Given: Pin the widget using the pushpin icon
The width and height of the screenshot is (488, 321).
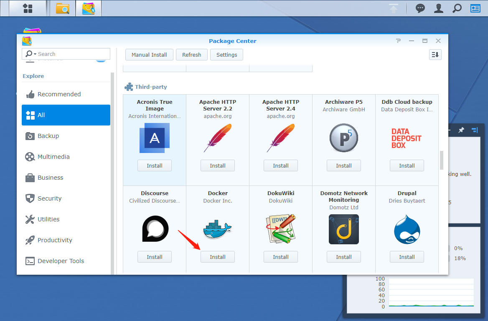Looking at the screenshot, I should (x=461, y=130).
